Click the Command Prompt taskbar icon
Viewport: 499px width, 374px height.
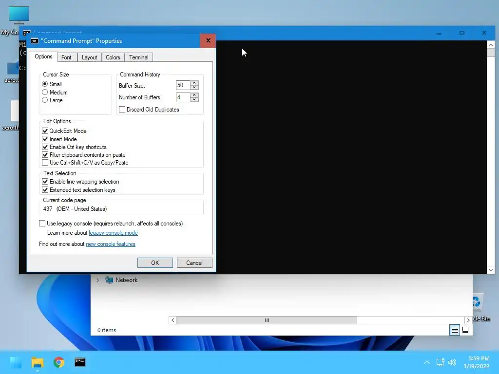tap(80, 362)
